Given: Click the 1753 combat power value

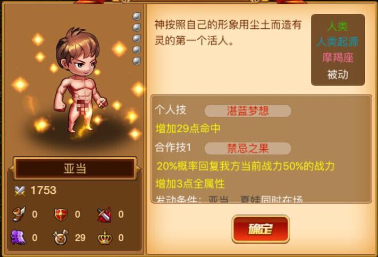Looking at the screenshot, I should 44,191.
